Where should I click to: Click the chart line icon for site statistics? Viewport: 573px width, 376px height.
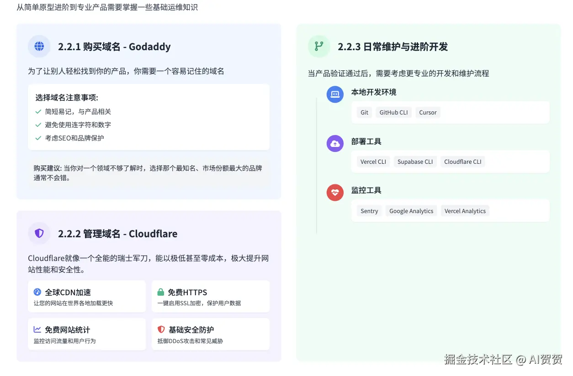(x=37, y=329)
